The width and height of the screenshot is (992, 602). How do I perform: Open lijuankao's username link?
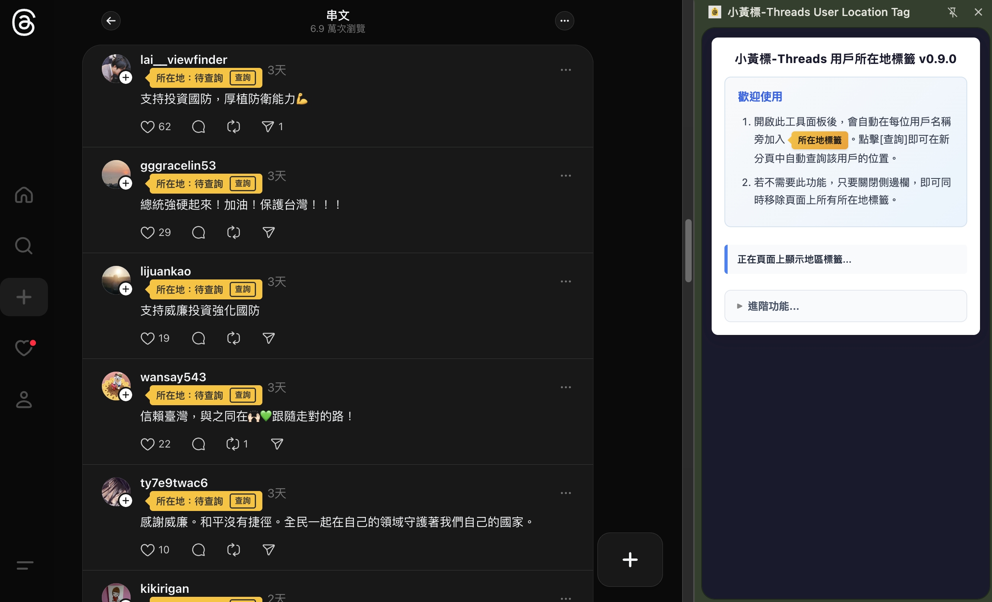(x=165, y=271)
